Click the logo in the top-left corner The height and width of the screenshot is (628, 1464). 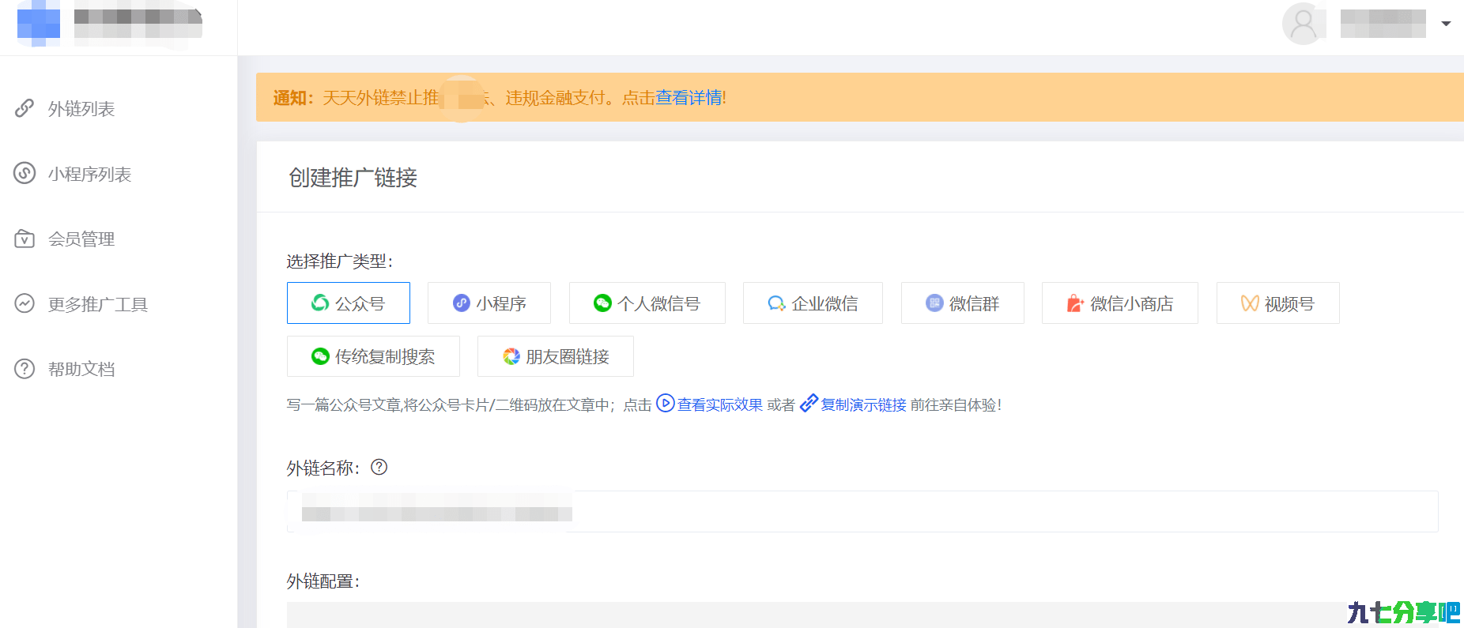[x=39, y=22]
